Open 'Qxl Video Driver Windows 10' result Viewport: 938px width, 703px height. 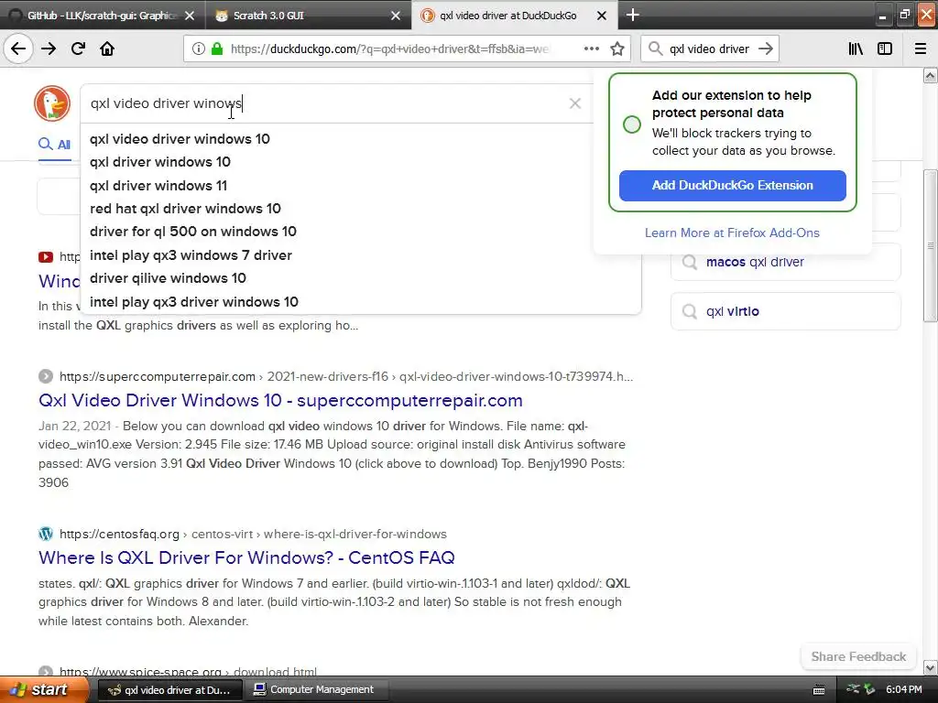pos(280,401)
